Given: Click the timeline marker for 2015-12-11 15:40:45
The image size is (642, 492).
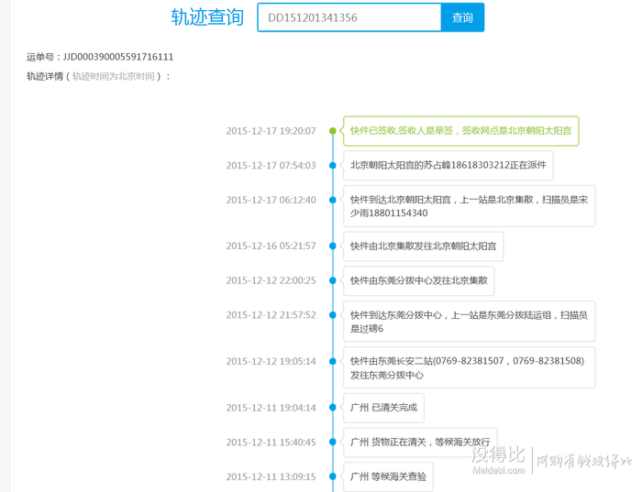Looking at the screenshot, I should 332,442.
